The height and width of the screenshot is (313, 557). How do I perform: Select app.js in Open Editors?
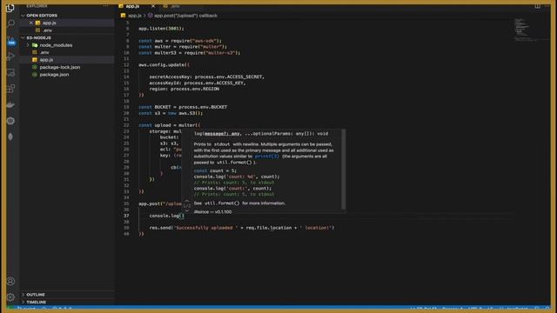tap(49, 23)
